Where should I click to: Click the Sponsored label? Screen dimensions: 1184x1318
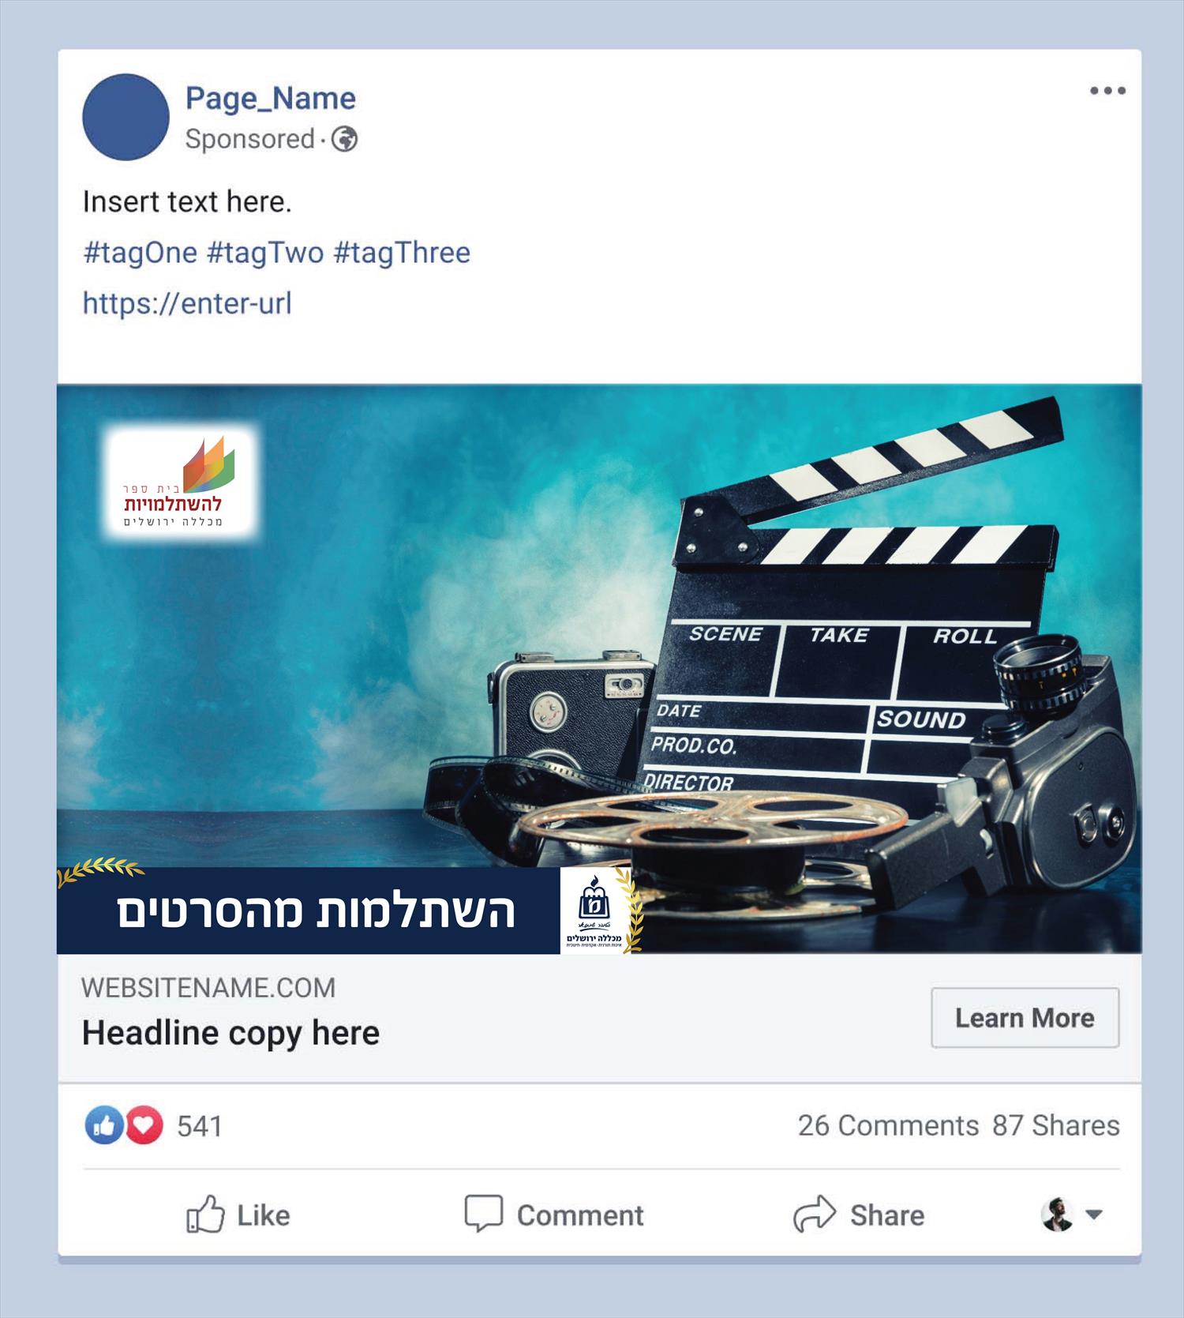250,139
